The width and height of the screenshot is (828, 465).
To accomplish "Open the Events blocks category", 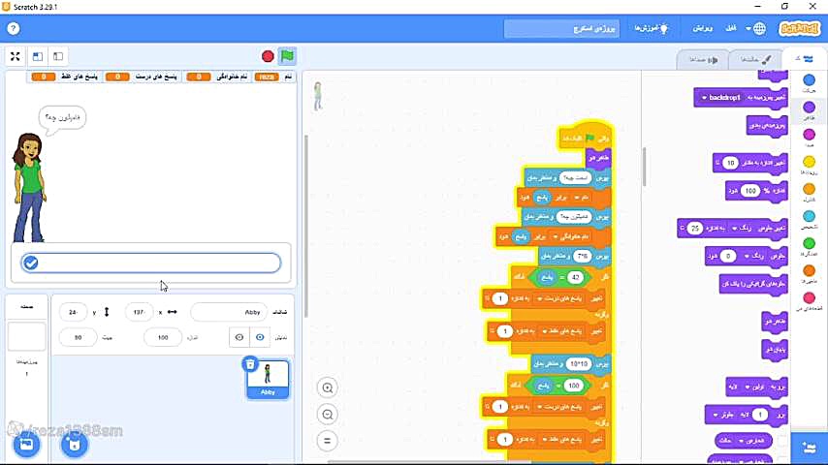I will tap(809, 166).
